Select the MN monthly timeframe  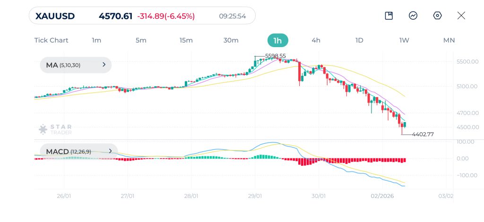pyautogui.click(x=449, y=41)
